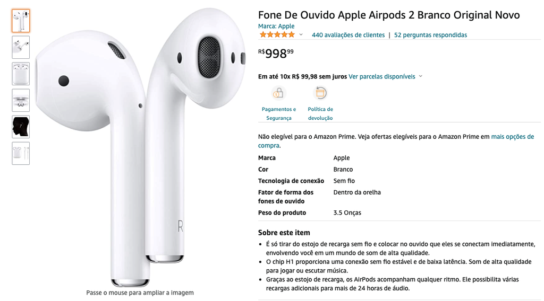Select the open case top-view thumbnail
Screen dimensions: 544x301
21,100
